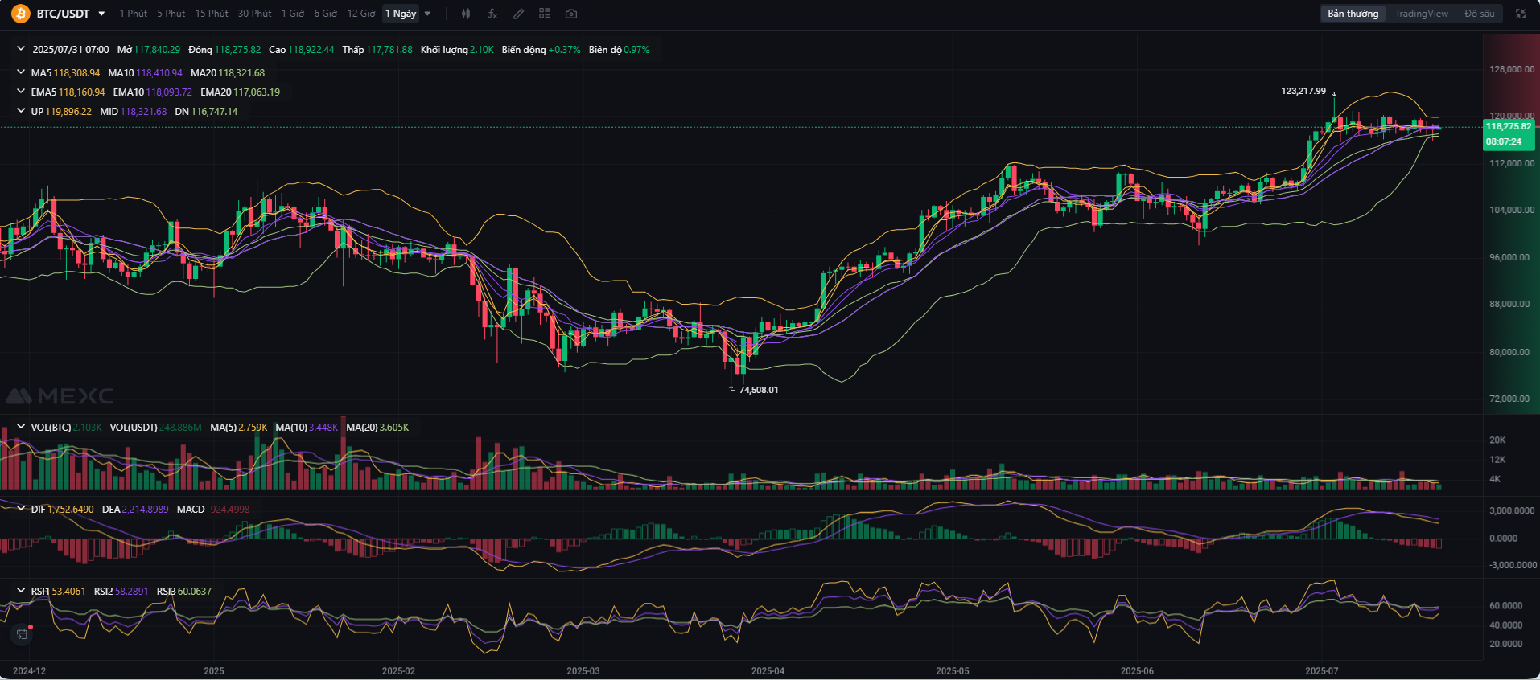Screen dimensions: 1540x680
Task: Click the Cao high price 118,922.44
Action: pos(311,49)
